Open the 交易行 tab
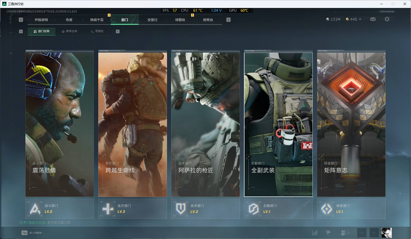411x239 pixels. pos(152,20)
